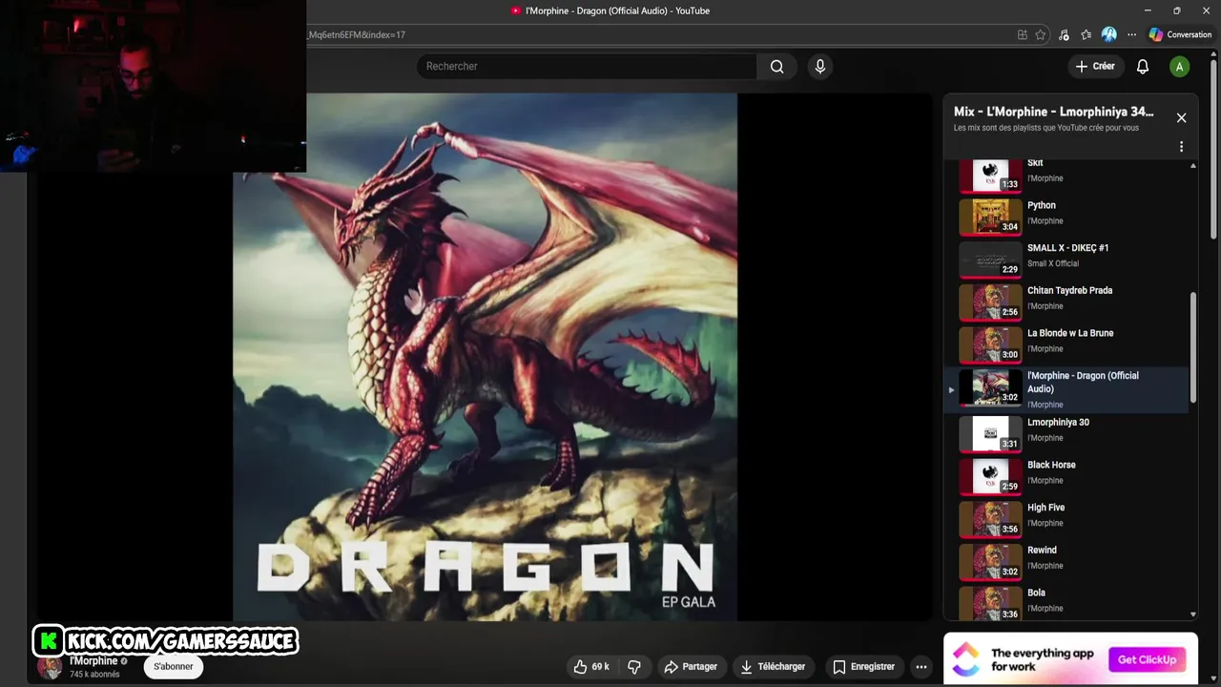Click the Partager share button
1221x687 pixels.
(x=691, y=667)
